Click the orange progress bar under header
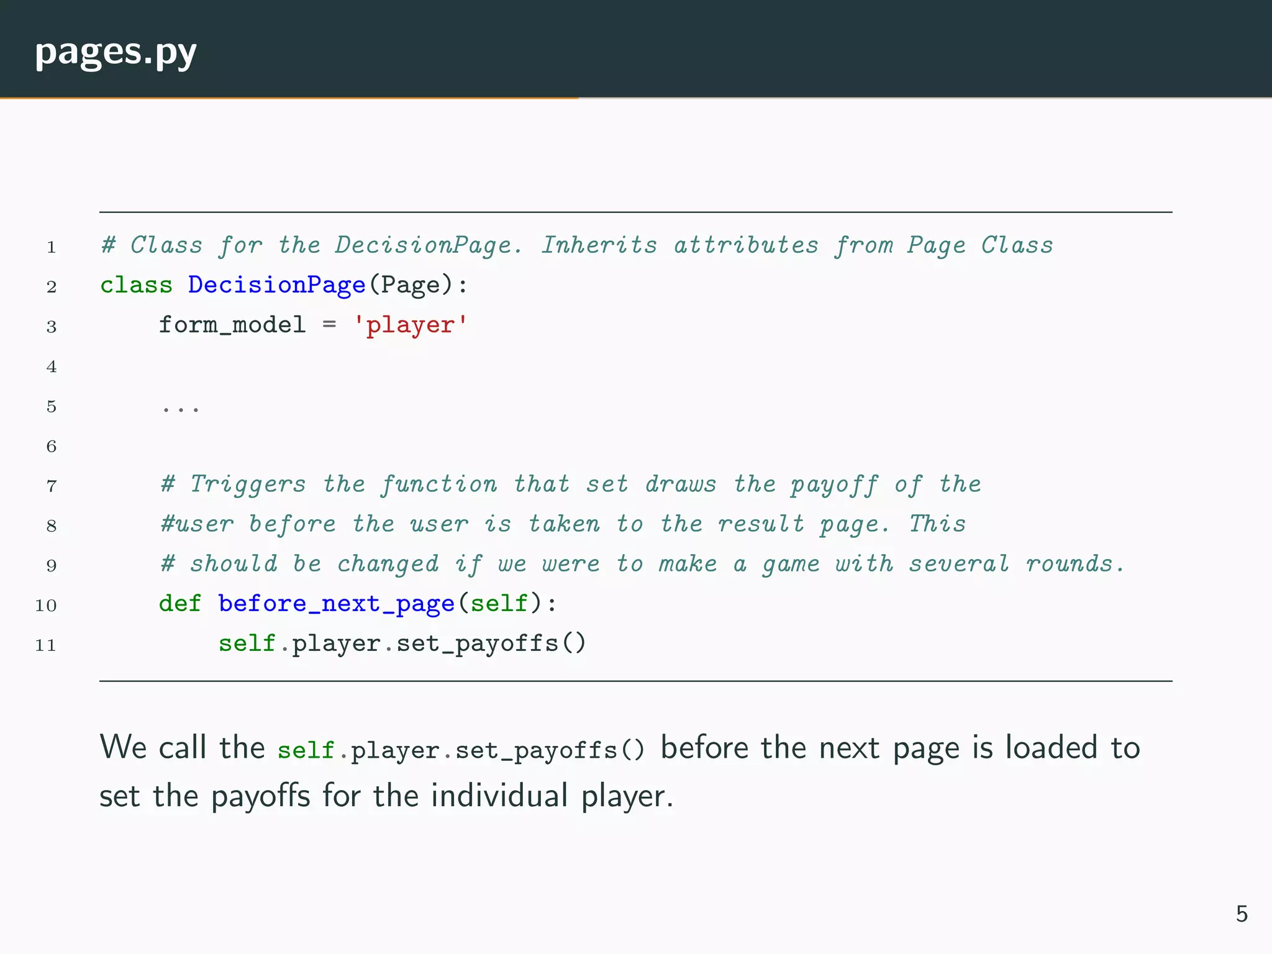 (x=289, y=98)
